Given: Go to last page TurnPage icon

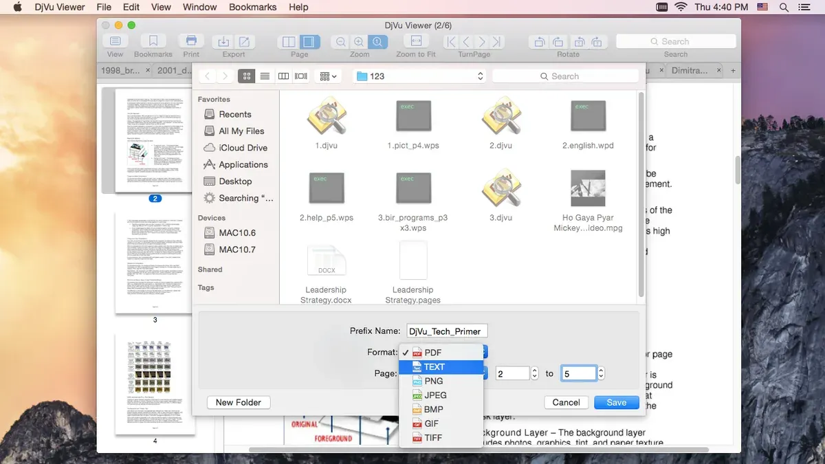Looking at the screenshot, I should (x=498, y=42).
